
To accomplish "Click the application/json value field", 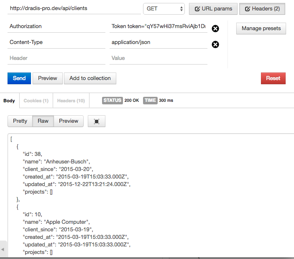I will (x=159, y=42).
